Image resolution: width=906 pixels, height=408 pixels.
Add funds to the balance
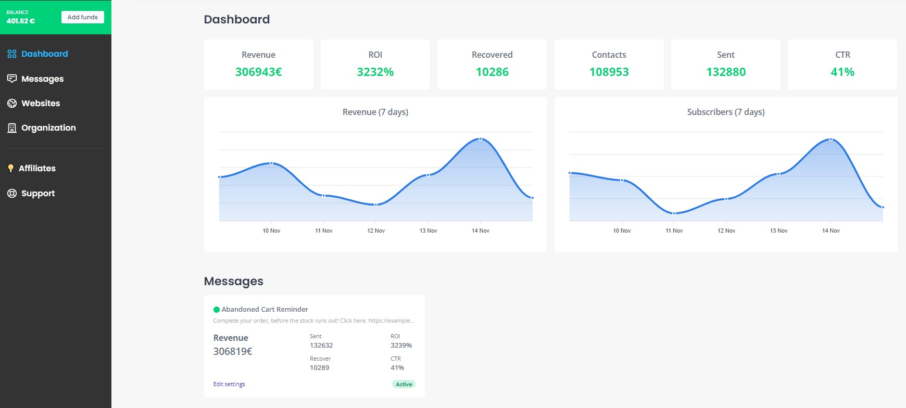(x=83, y=17)
